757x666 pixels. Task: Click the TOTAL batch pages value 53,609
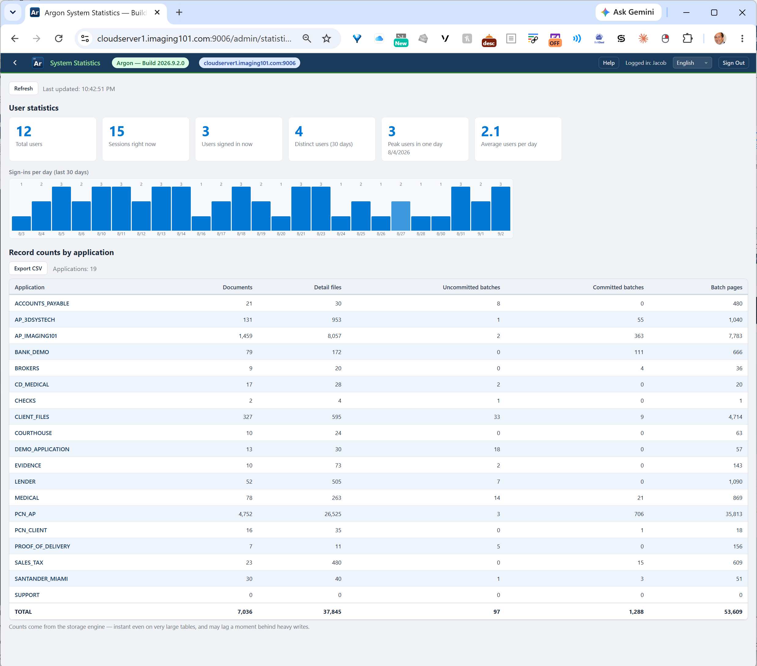733,612
